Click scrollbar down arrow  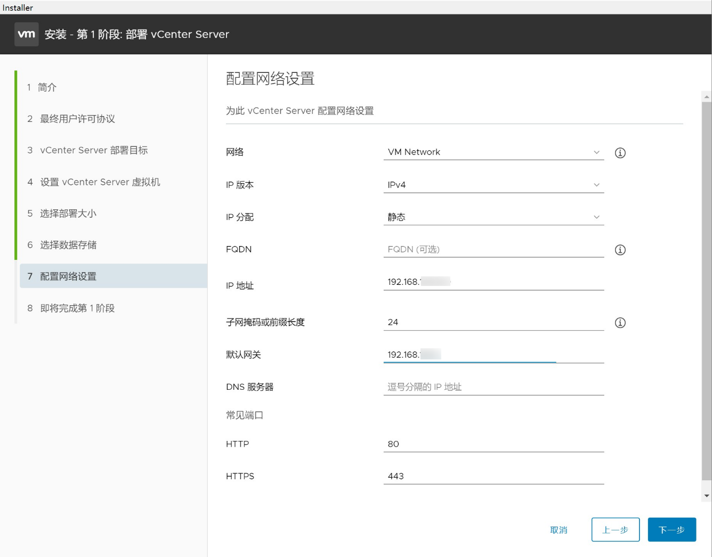click(707, 496)
